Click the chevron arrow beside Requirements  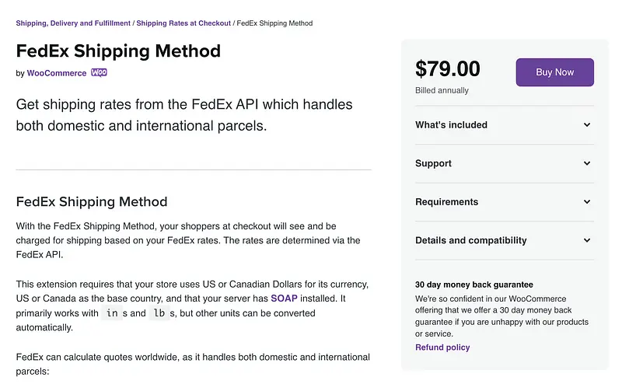pyautogui.click(x=587, y=202)
